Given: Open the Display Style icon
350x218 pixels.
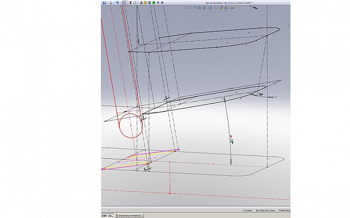Looking at the screenshot, I should click(x=210, y=8).
